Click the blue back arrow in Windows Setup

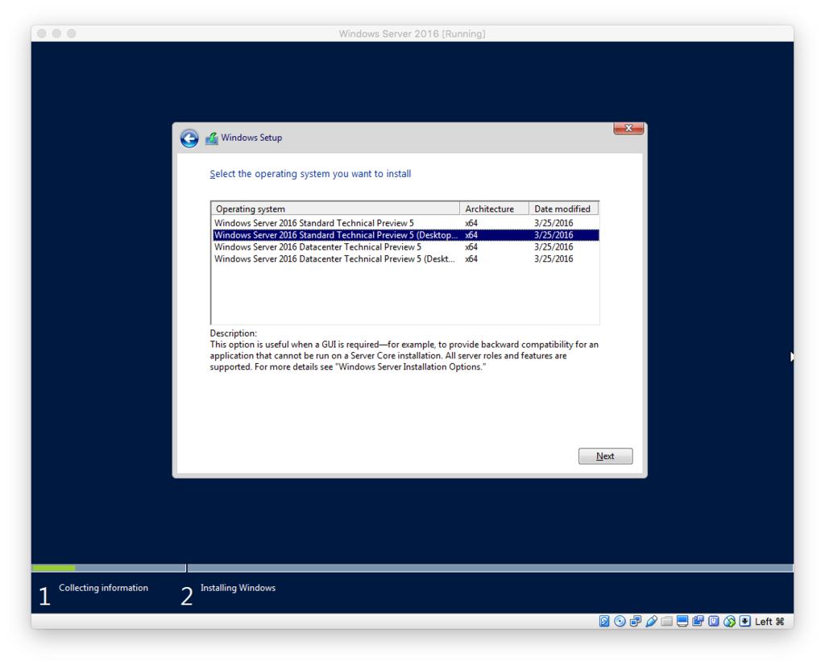click(189, 139)
